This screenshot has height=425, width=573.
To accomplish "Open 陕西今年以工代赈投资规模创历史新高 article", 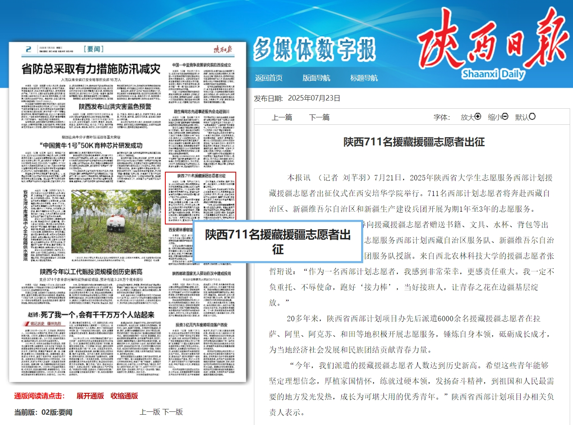I will (91, 272).
